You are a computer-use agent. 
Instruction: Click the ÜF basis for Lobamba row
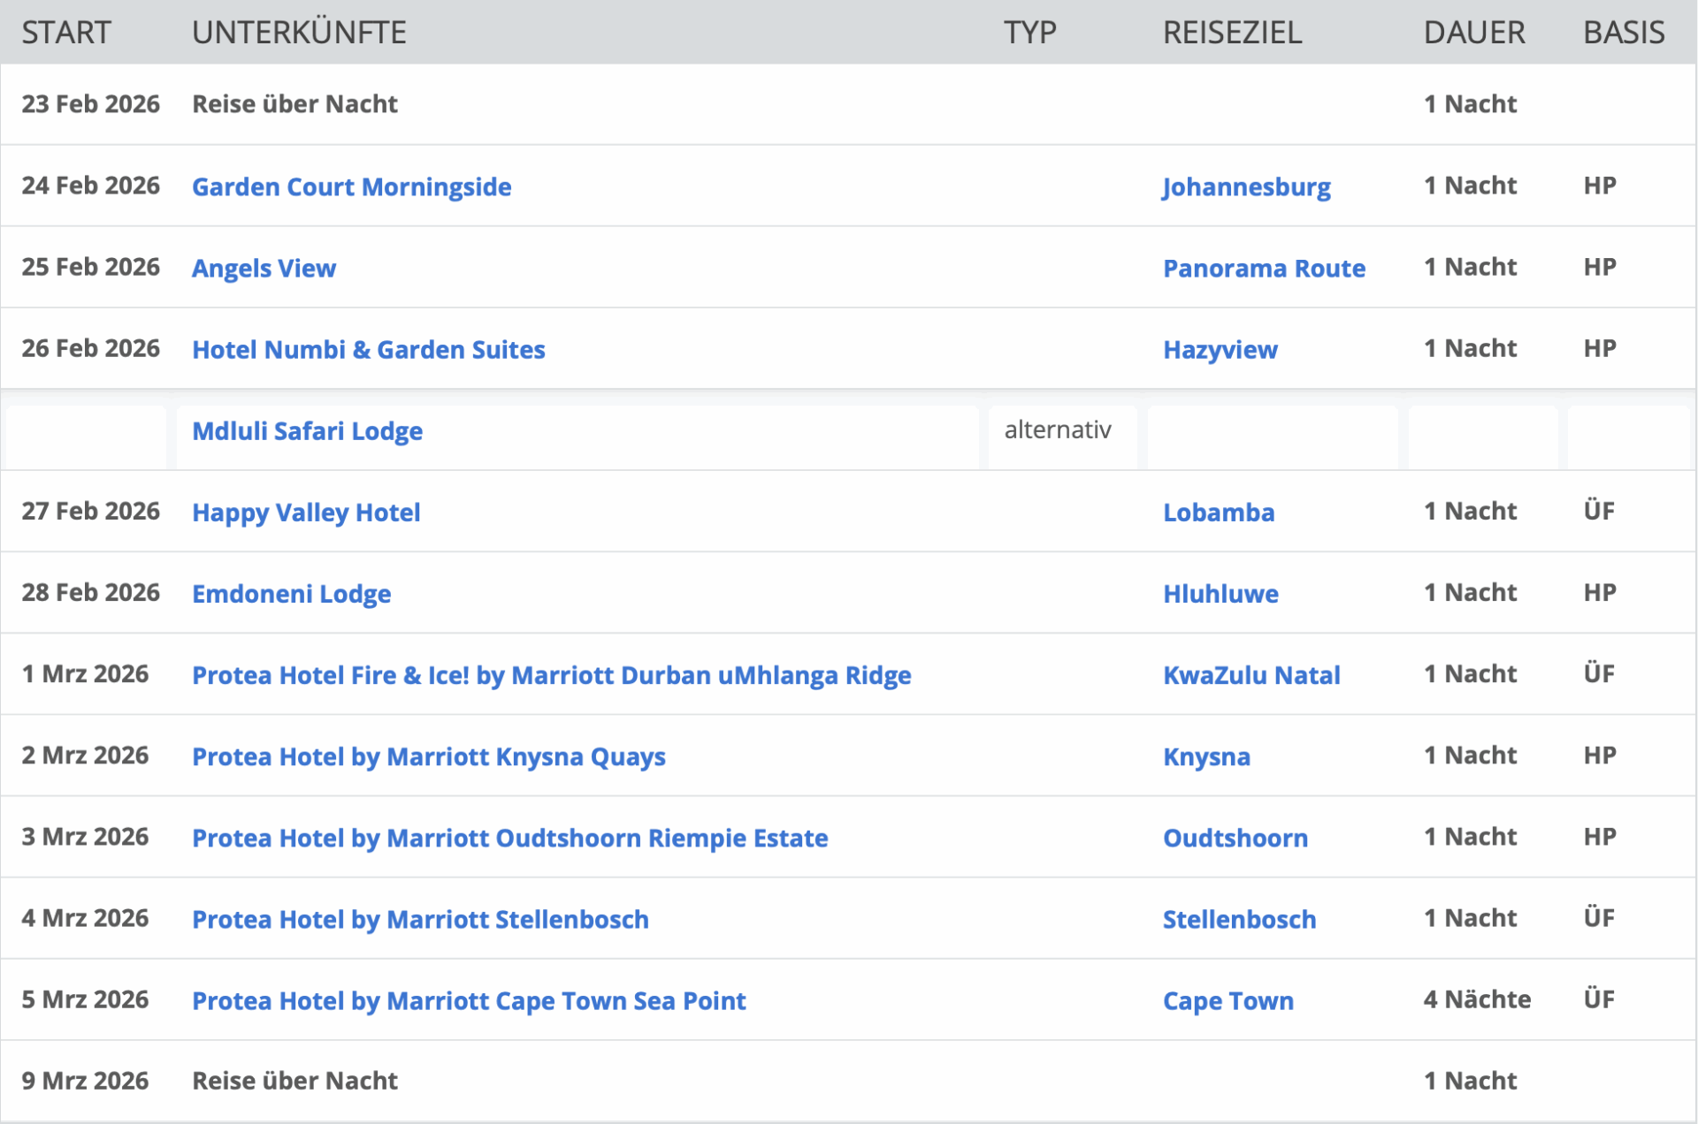click(1599, 511)
